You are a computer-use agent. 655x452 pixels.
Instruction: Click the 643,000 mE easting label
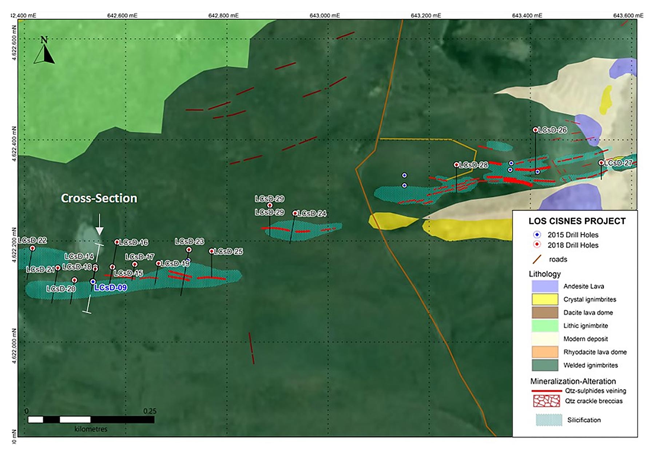tap(325, 15)
